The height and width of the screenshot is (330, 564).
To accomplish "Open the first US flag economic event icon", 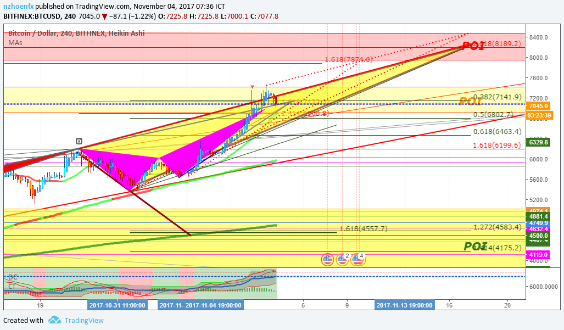I will pos(327,259).
